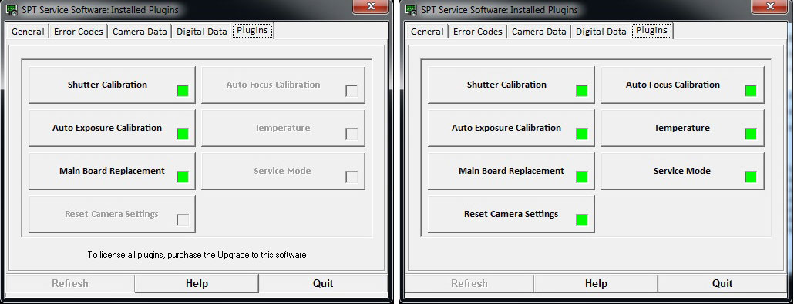The height and width of the screenshot is (304, 794).
Task: Click green indicator beside Shutter Calibration in left window
Action: tap(182, 91)
